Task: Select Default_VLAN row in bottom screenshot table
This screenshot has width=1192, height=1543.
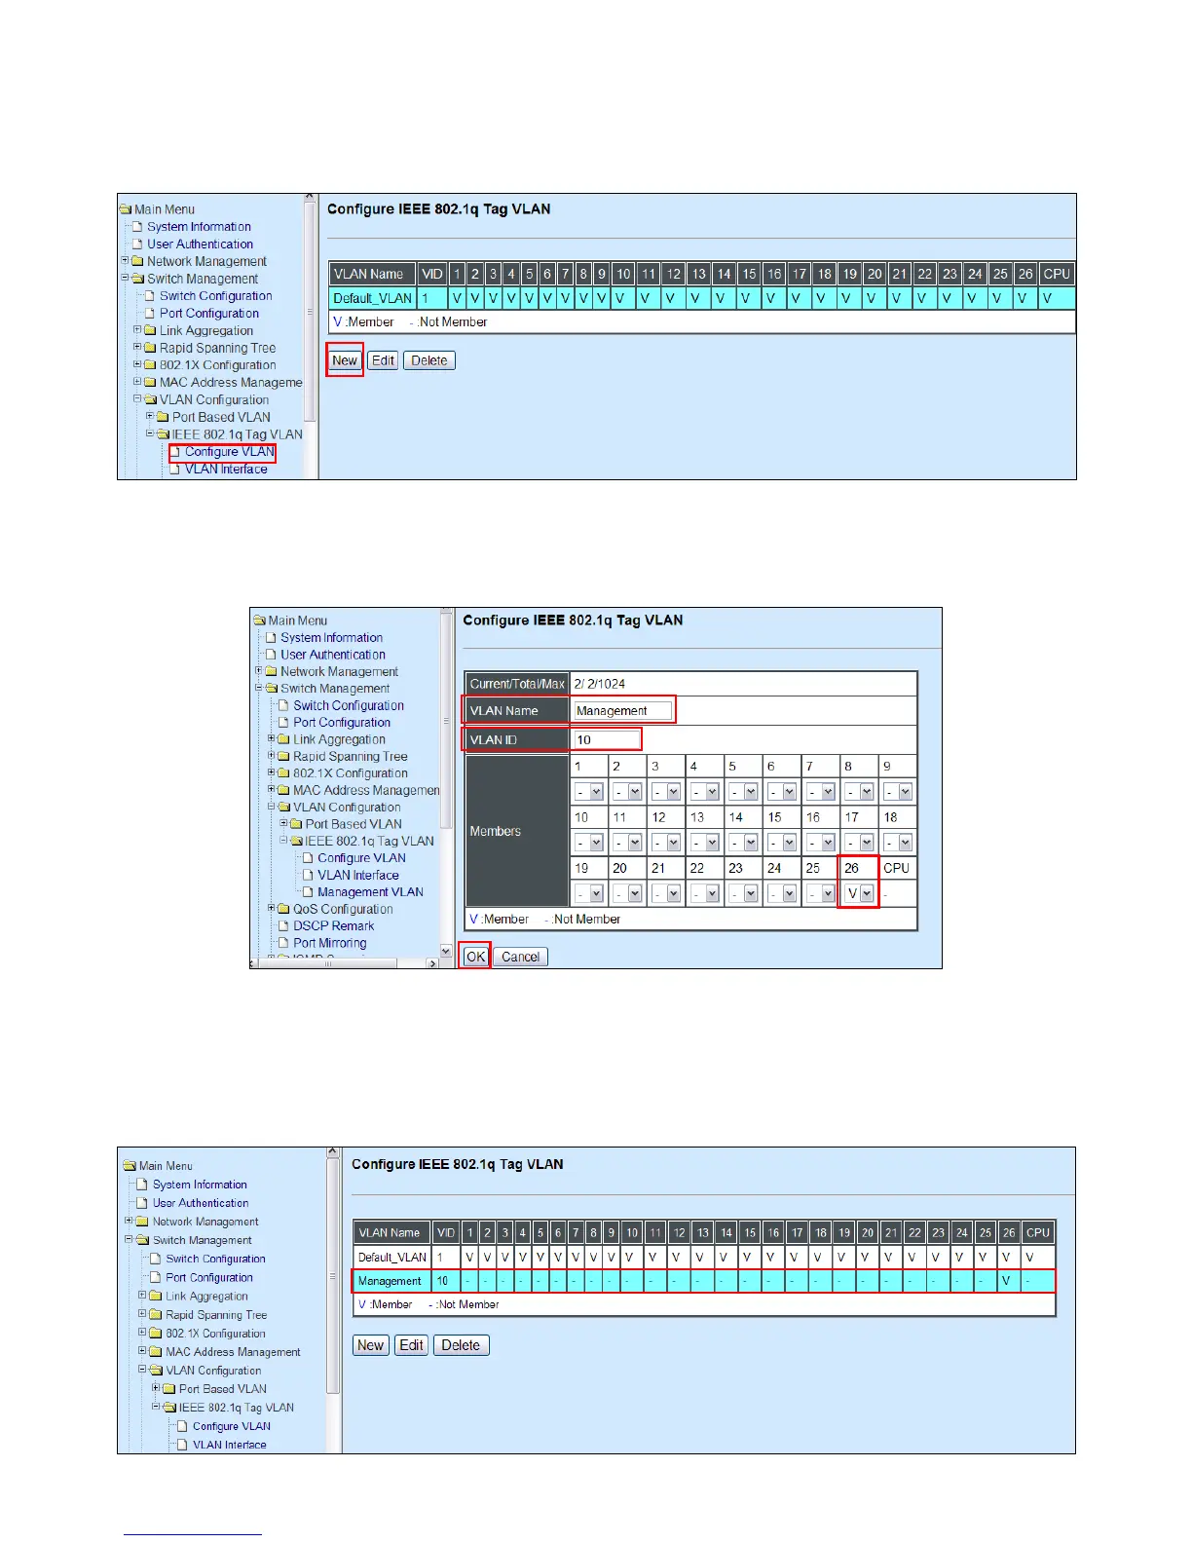Action: pos(704,1258)
